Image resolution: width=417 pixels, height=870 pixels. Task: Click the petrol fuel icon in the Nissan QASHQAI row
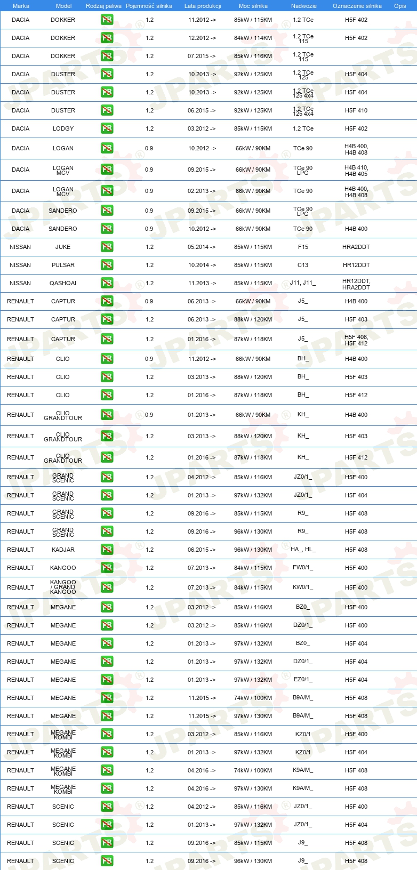[x=107, y=283]
